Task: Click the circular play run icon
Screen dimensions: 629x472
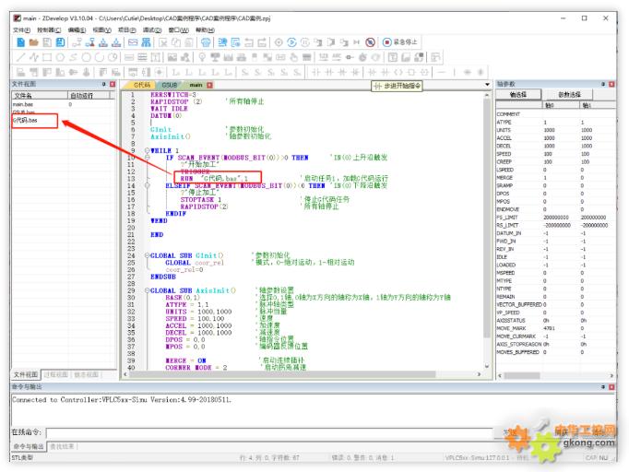Action: pos(292,42)
